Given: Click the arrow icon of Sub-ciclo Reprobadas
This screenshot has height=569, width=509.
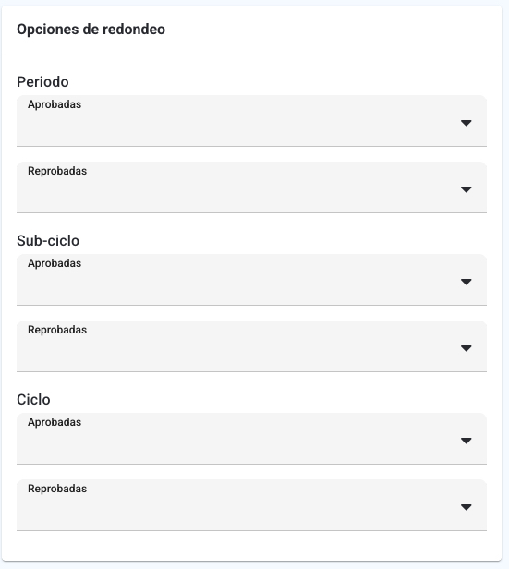Looking at the screenshot, I should [466, 348].
